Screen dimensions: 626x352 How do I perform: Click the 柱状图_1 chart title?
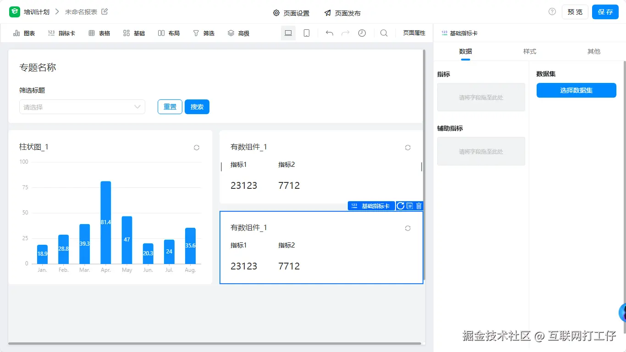(x=34, y=147)
